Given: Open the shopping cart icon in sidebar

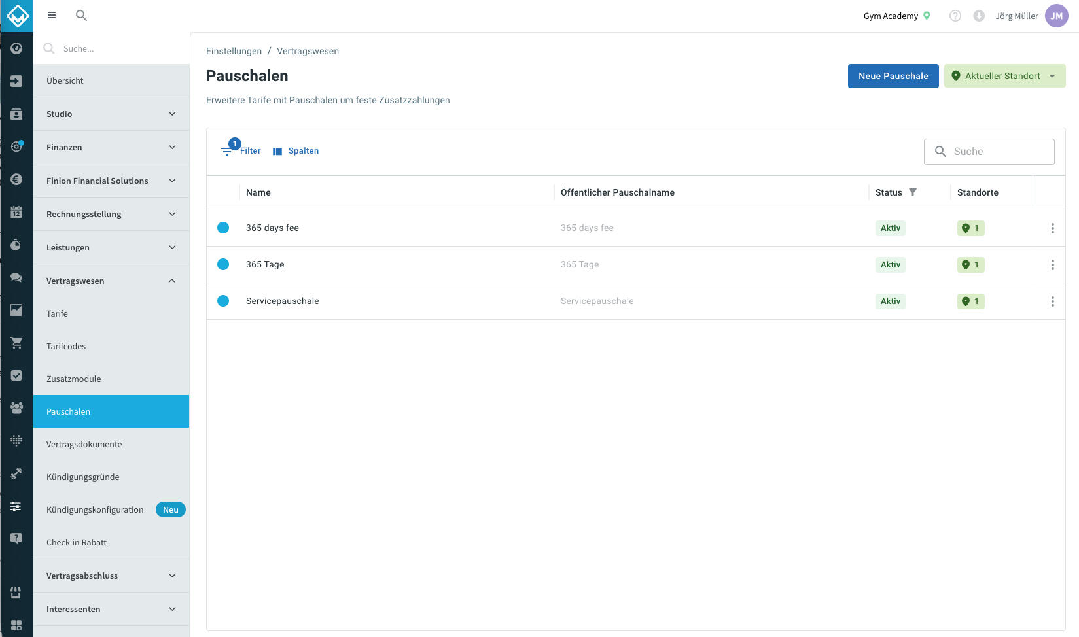Looking at the screenshot, I should pos(16,343).
